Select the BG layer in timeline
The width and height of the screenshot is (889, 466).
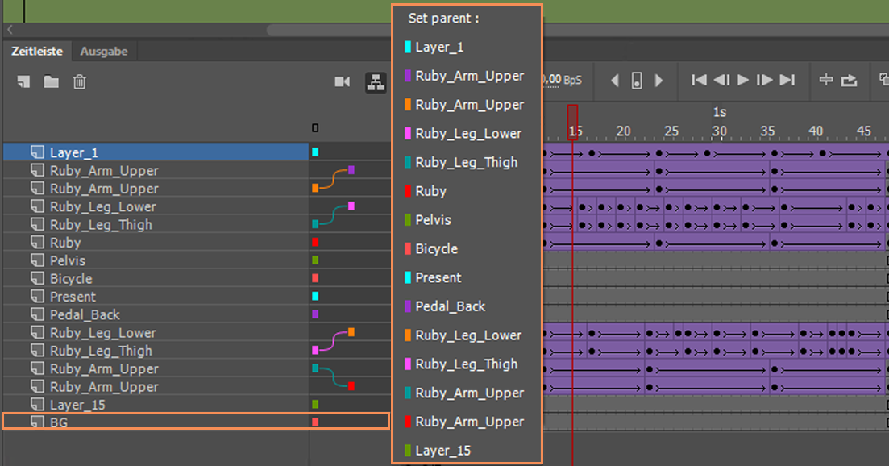tap(59, 421)
